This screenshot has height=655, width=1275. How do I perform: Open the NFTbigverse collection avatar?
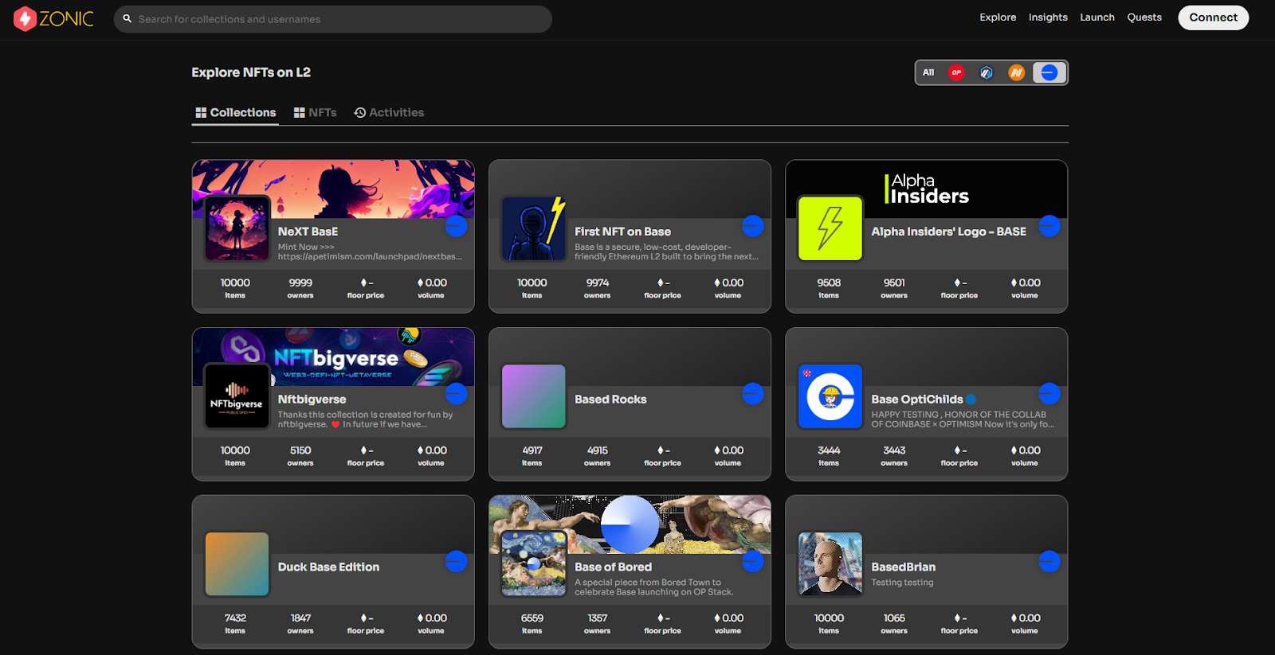click(x=237, y=396)
